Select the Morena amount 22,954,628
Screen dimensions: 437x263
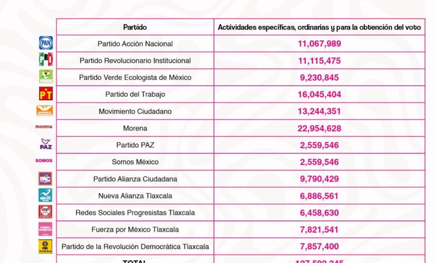point(319,128)
